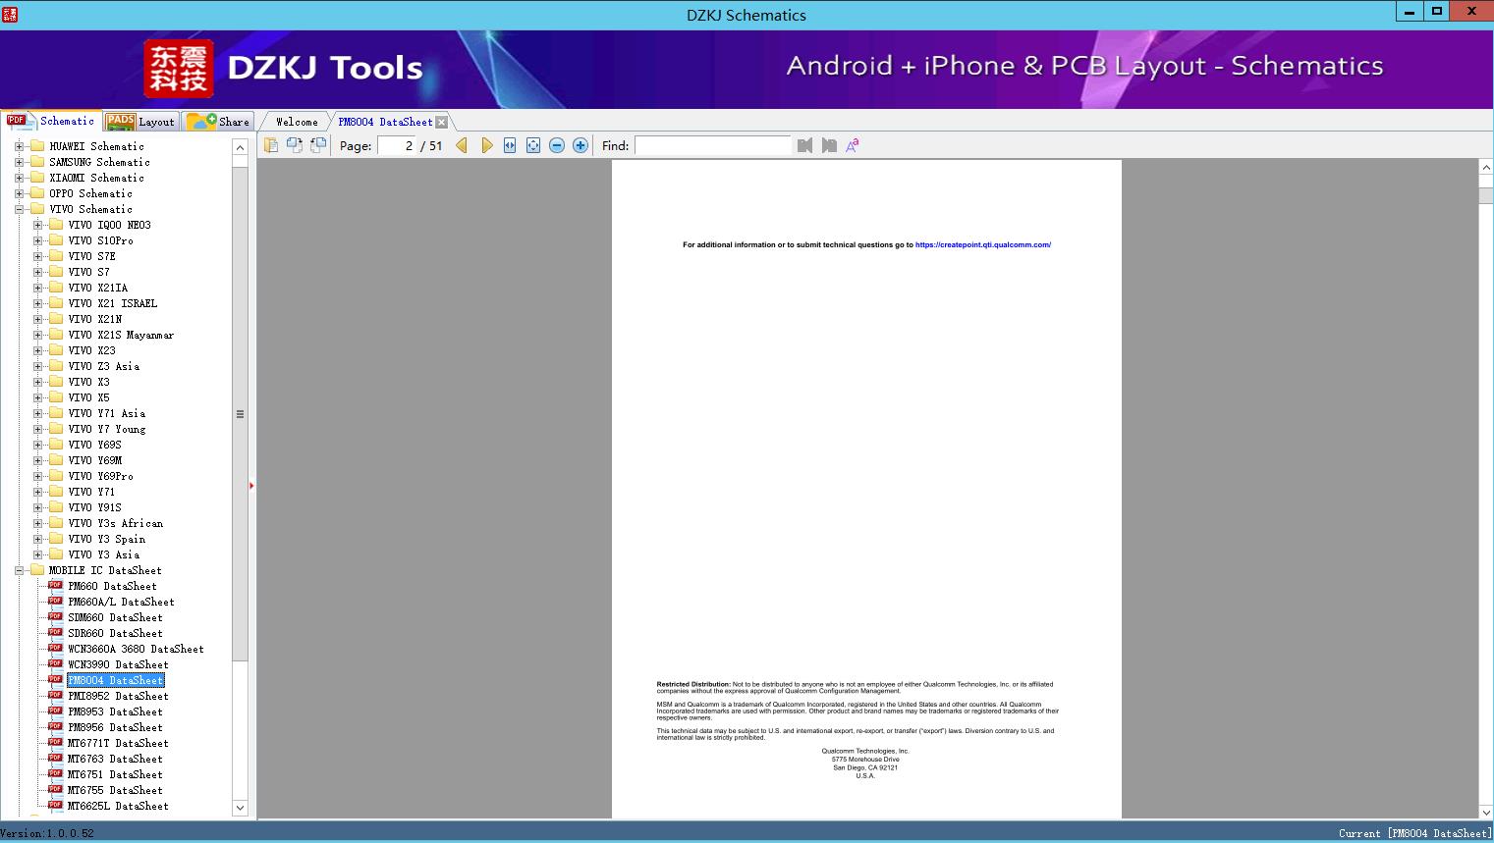1494x843 pixels.
Task: Select the VIVO Y3s African folder
Action: tap(116, 523)
